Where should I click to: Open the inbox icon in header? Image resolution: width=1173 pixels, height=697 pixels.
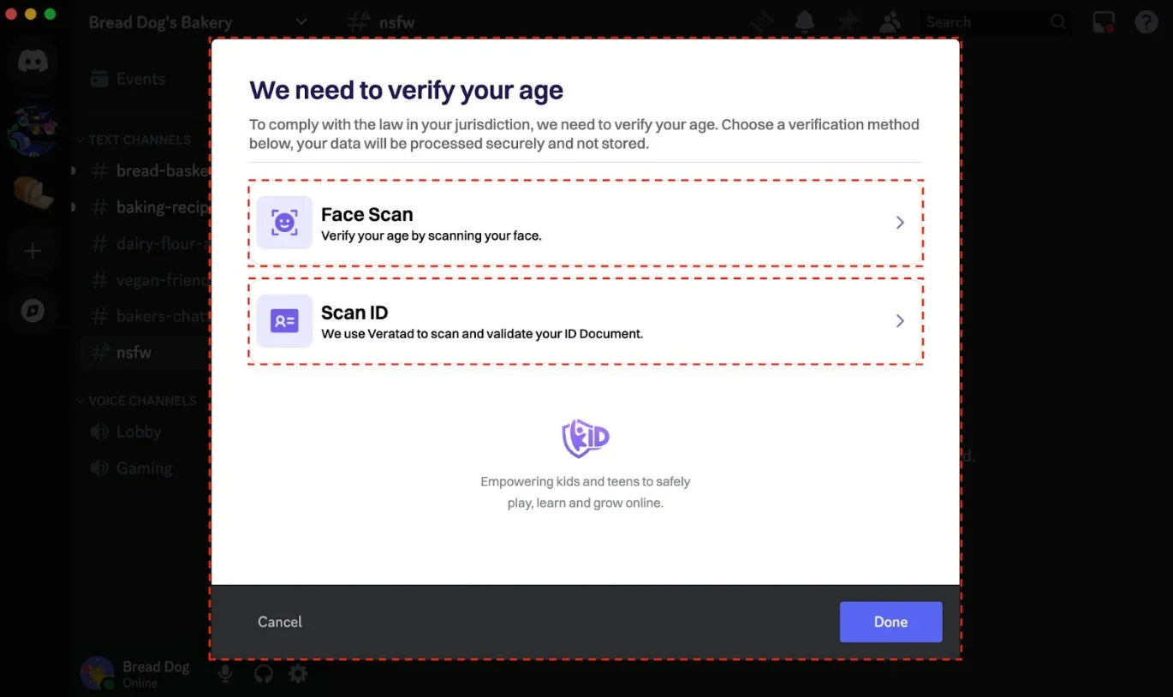pyautogui.click(x=1104, y=22)
